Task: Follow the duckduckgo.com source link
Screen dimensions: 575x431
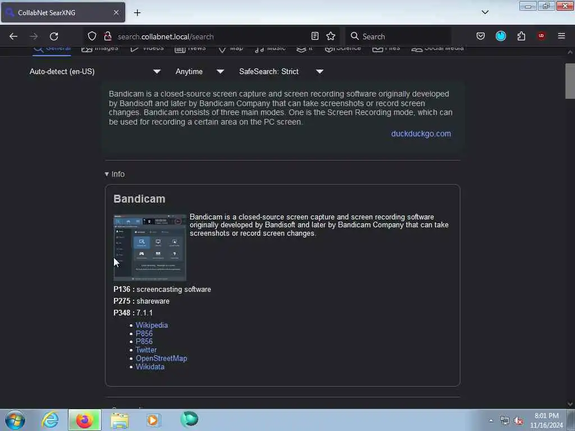Action: pyautogui.click(x=421, y=134)
